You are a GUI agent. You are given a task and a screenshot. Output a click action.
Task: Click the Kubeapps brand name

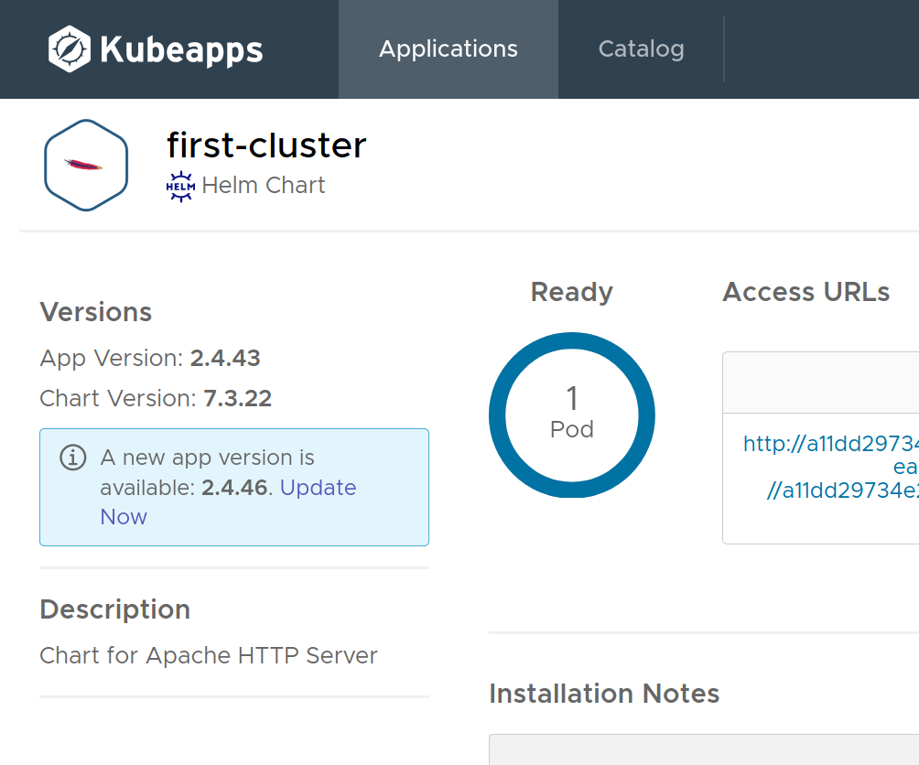[x=181, y=49]
